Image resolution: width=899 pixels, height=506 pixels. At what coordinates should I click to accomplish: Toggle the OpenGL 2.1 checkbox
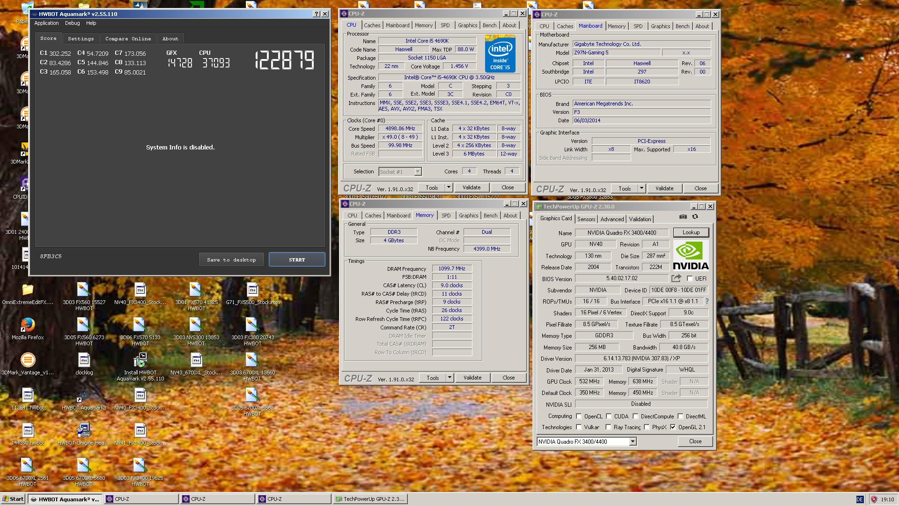point(673,427)
